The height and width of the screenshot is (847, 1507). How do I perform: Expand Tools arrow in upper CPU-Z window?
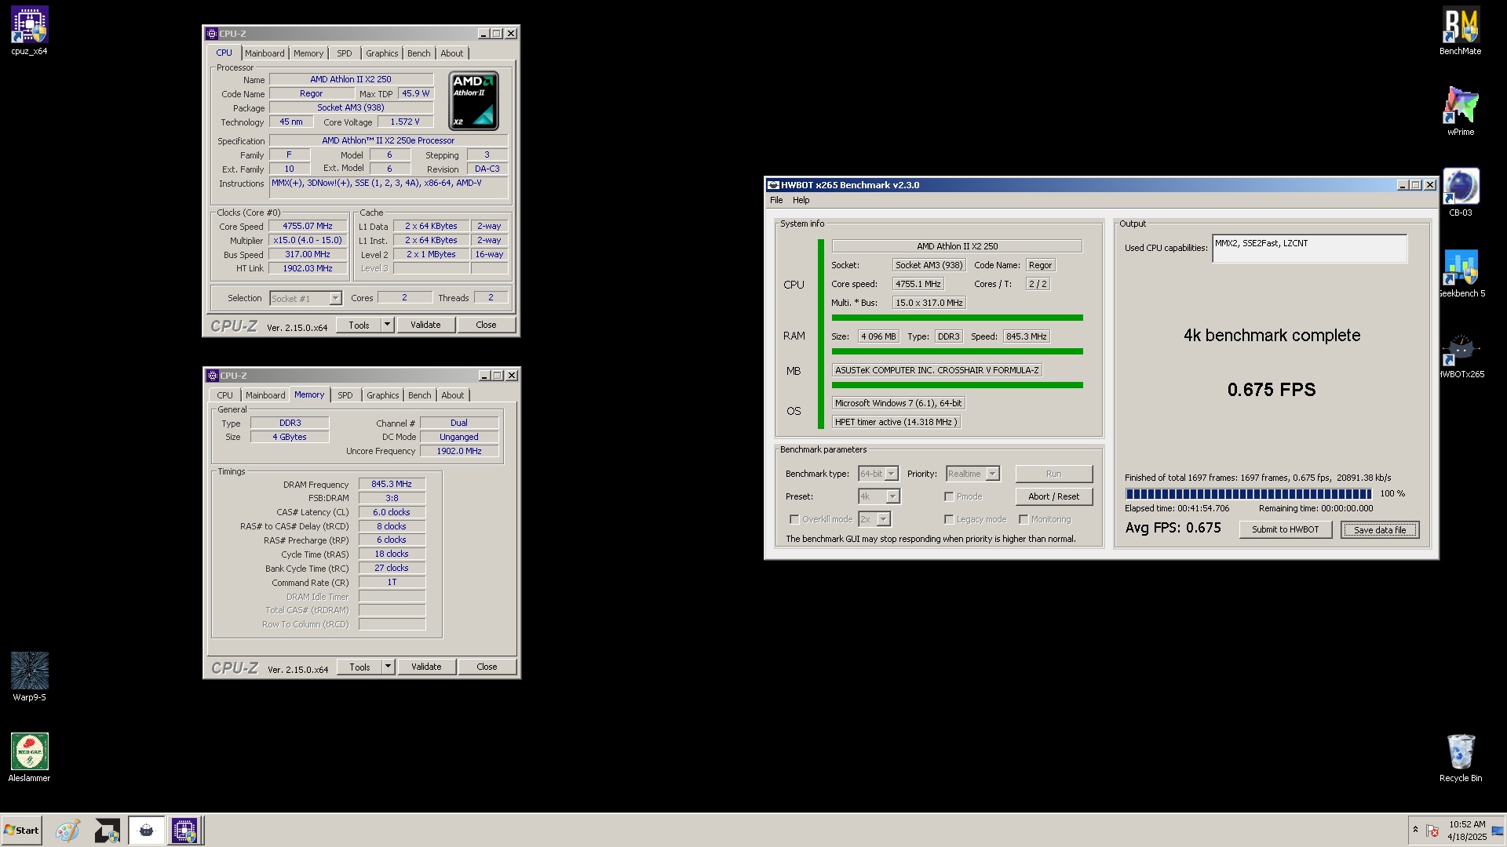click(387, 325)
